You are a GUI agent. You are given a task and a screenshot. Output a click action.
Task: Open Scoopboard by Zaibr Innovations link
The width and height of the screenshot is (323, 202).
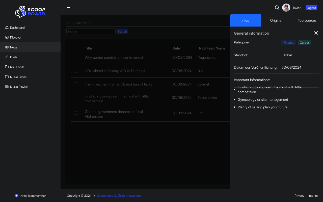(x=119, y=196)
